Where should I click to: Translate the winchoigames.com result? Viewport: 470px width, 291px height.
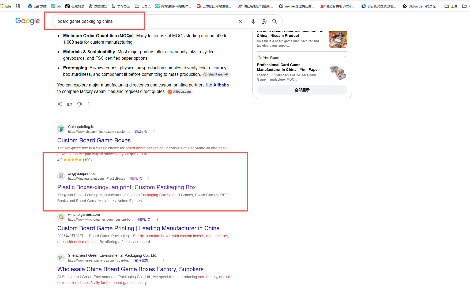[144, 220]
